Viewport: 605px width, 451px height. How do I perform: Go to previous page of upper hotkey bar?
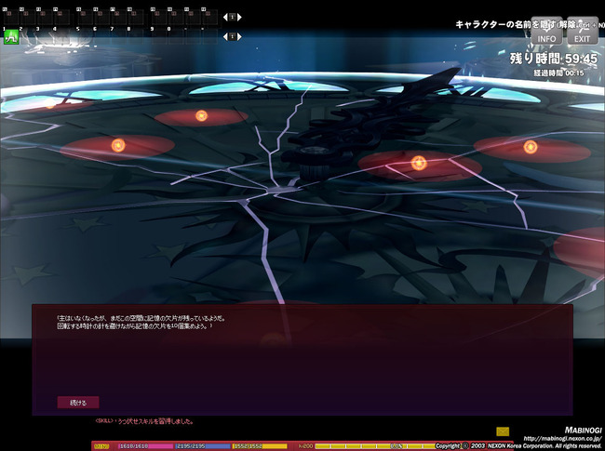coord(225,17)
